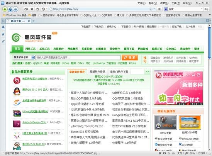Open the history clock icon
The height and width of the screenshot is (156, 212).
tap(43, 9)
